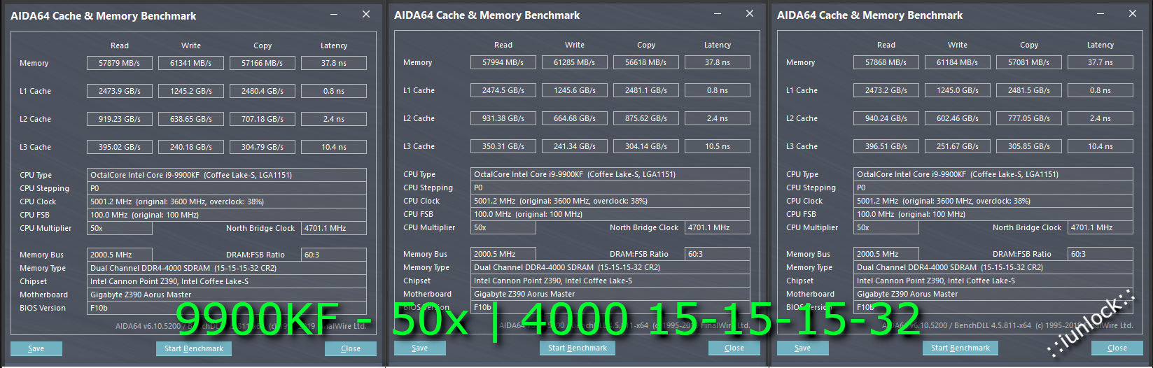Select Memory Read value 57879 MB/s

click(120, 63)
